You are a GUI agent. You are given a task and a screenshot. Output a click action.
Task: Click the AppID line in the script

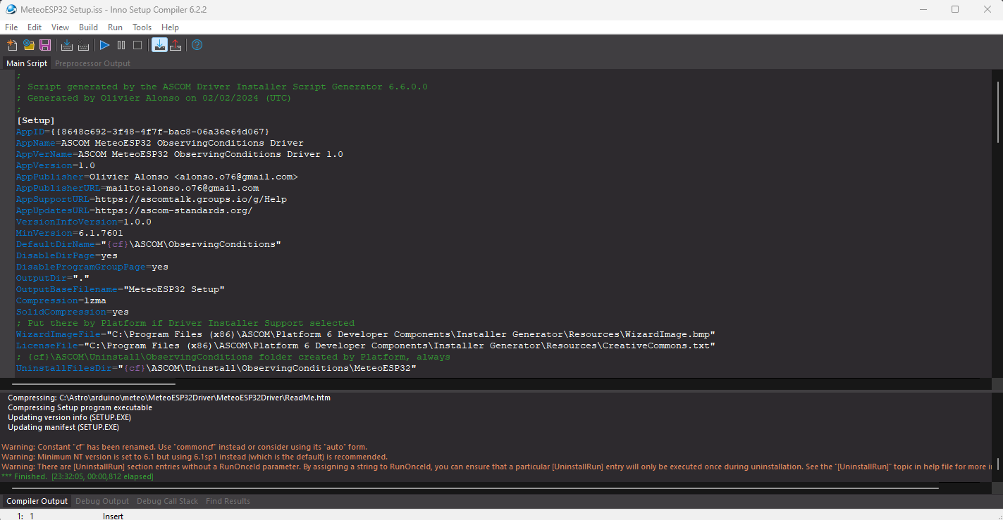(x=142, y=132)
